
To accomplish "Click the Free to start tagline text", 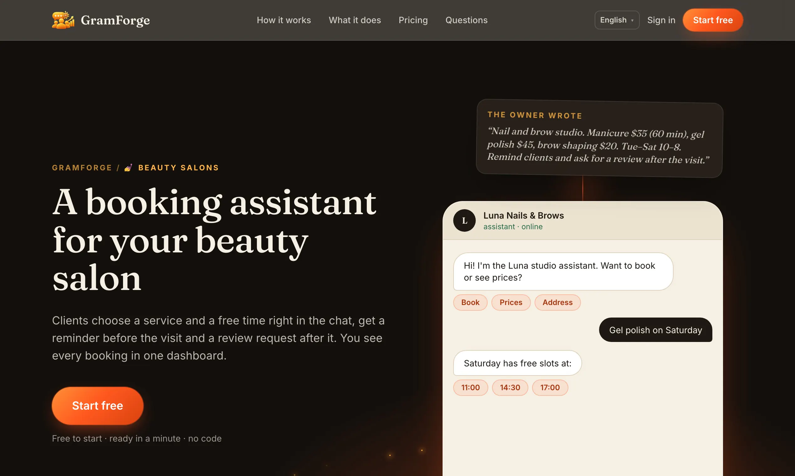I will pos(136,439).
